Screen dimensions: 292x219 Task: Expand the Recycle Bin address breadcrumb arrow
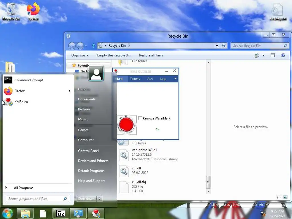coord(129,46)
